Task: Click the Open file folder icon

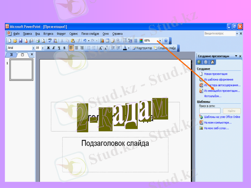Action: click(15, 41)
